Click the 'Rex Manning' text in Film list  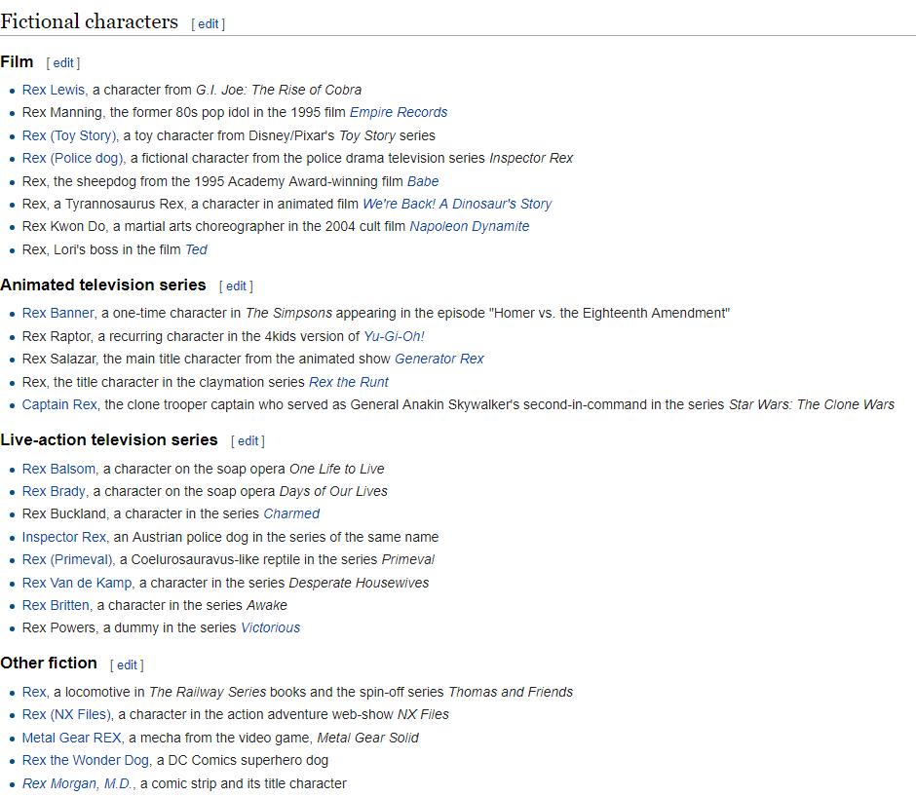click(x=62, y=112)
